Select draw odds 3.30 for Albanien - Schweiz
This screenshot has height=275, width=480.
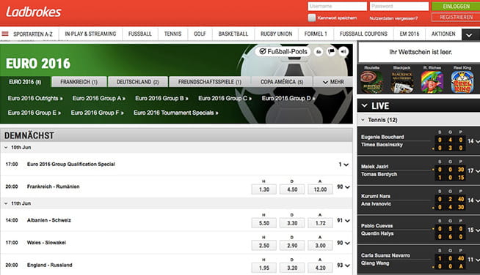tap(292, 223)
